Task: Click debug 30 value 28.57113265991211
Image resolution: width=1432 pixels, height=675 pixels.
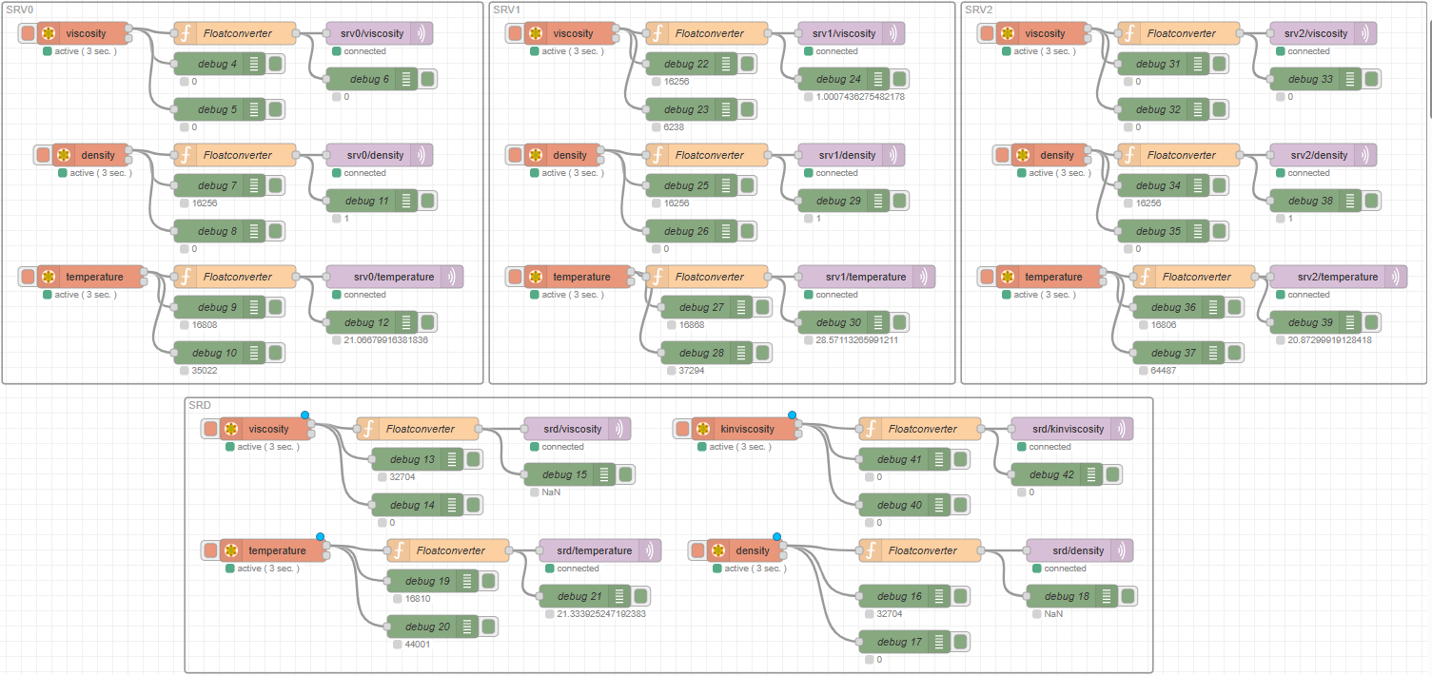Action: [x=856, y=339]
